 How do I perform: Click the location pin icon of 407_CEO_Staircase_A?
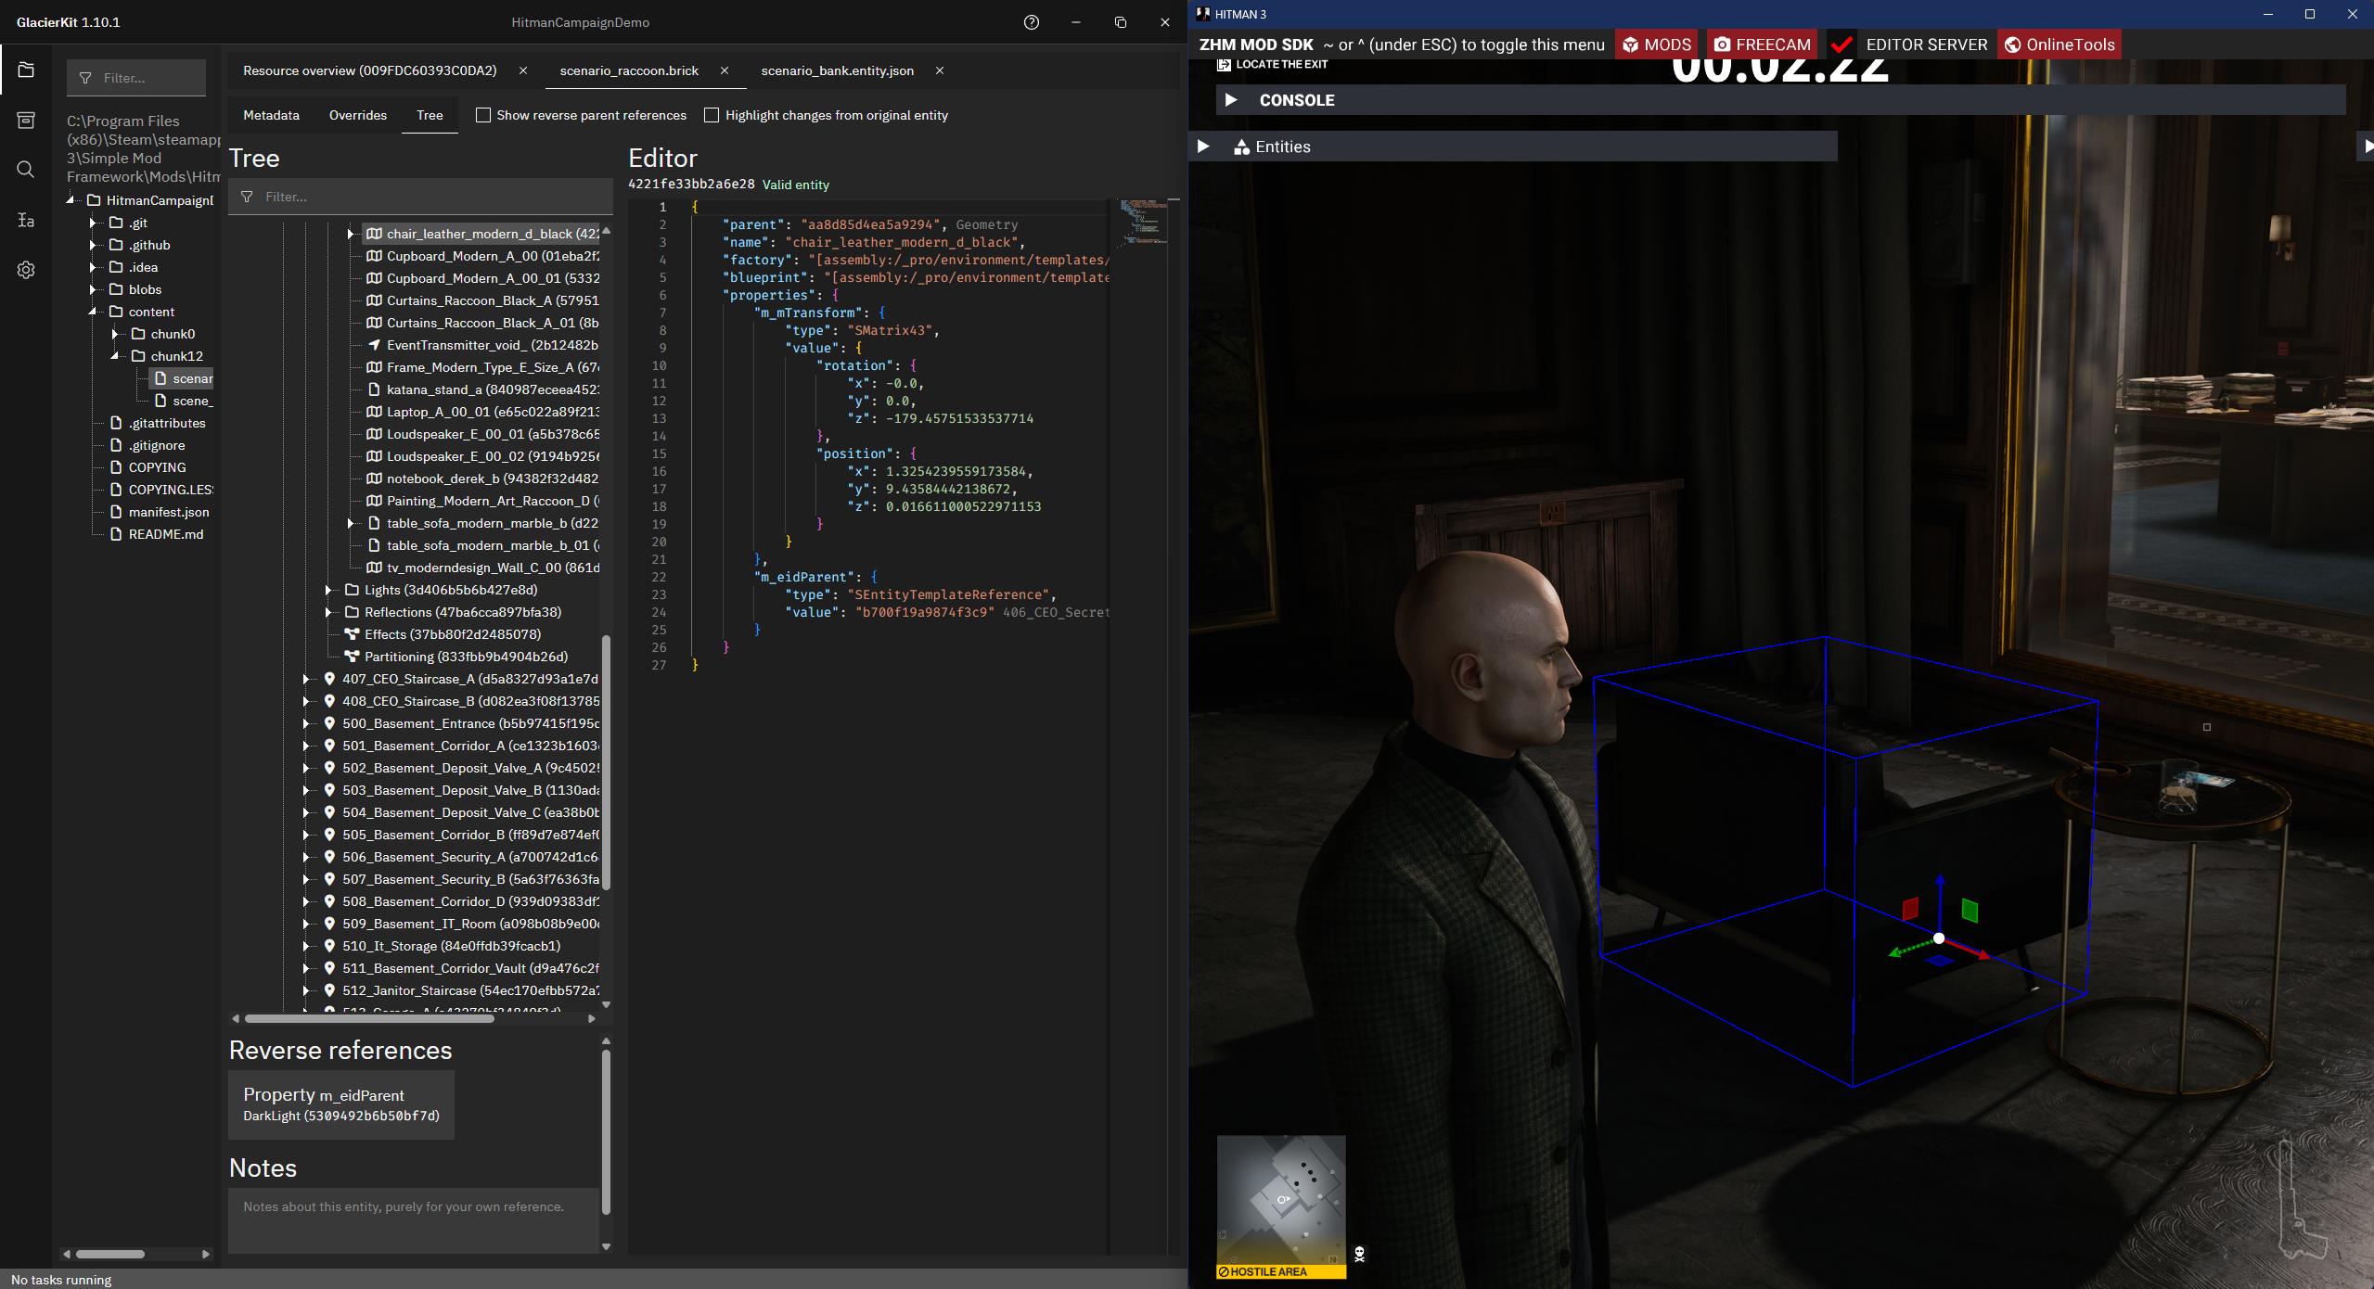(329, 679)
